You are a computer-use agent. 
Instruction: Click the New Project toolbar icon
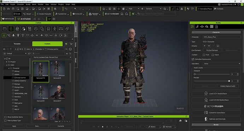pos(4,9)
